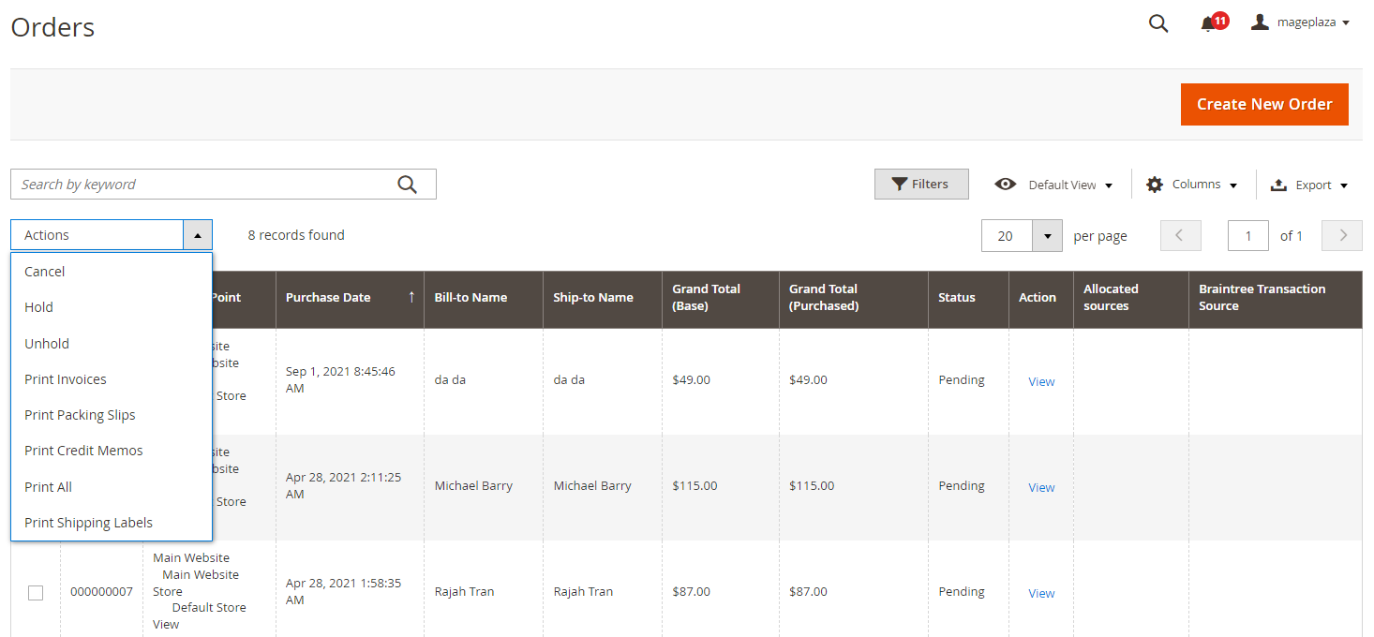Image resolution: width=1374 pixels, height=637 pixels.
Task: Click the user avatar icon beside mageplaza
Action: click(1260, 22)
